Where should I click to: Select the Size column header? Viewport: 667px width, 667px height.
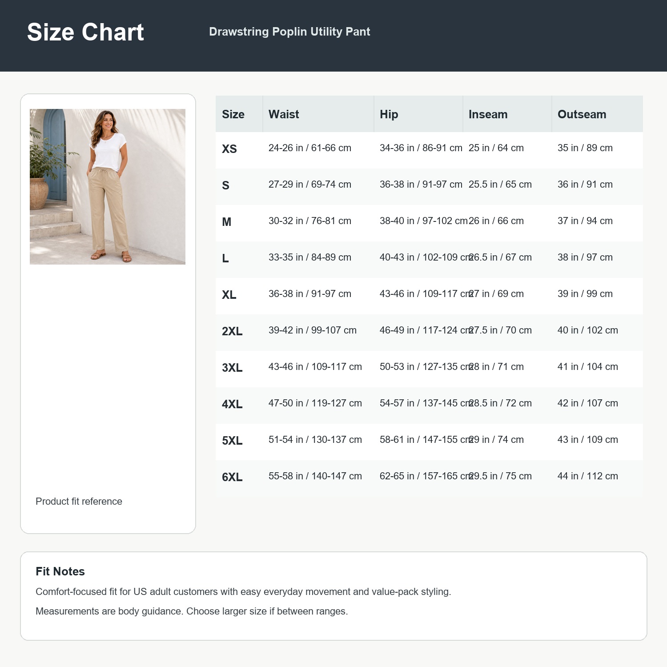[x=233, y=114]
